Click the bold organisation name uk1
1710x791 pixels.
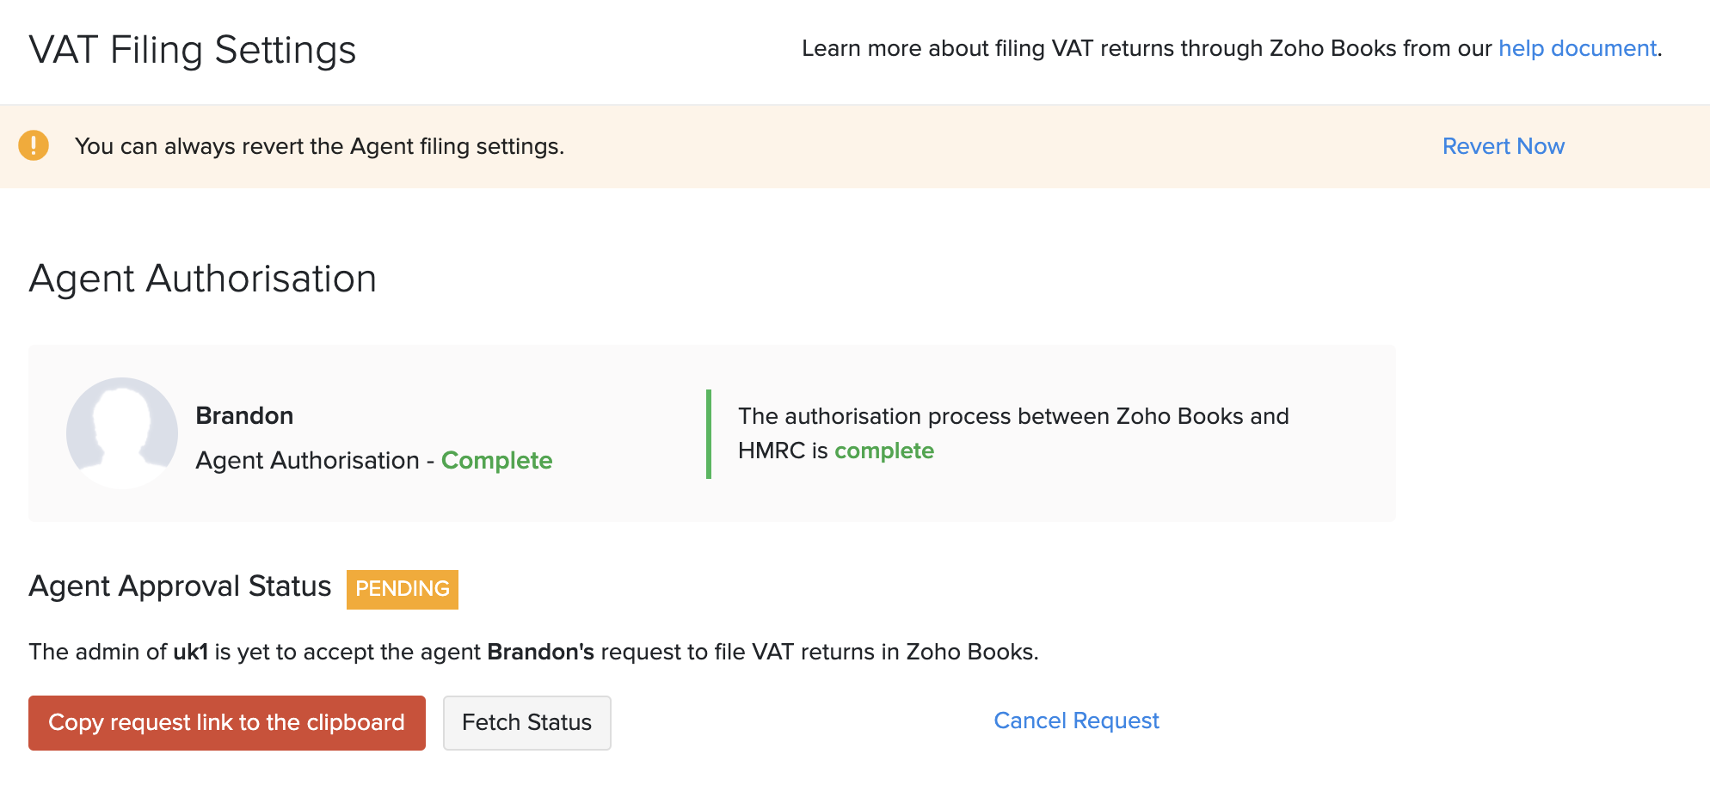tap(190, 652)
